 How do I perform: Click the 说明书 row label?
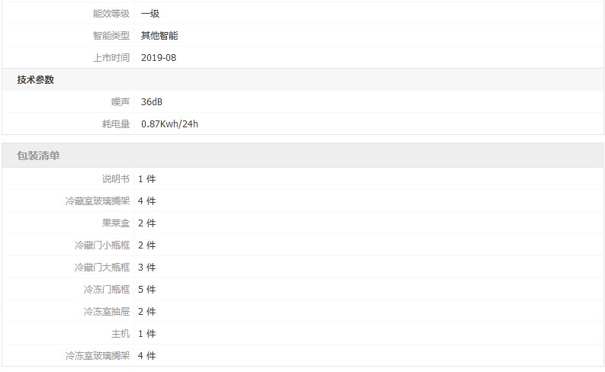pyautogui.click(x=116, y=179)
